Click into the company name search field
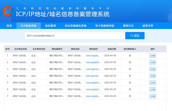 click(75, 36)
